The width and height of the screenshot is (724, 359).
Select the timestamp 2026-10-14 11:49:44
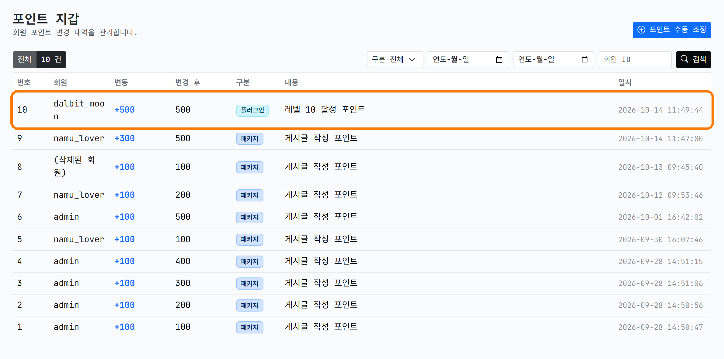point(660,110)
